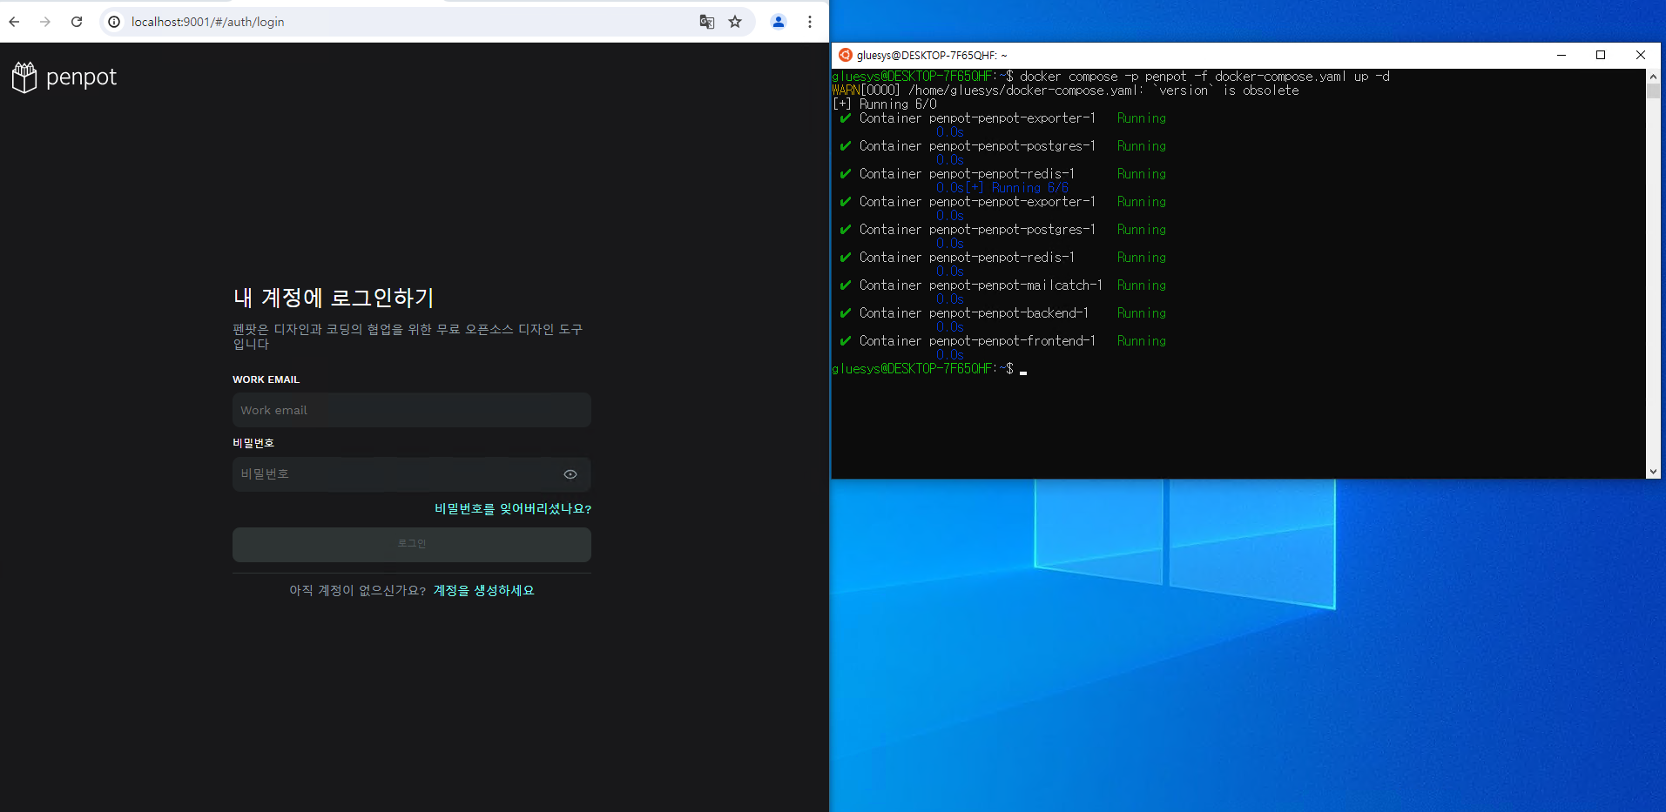This screenshot has width=1666, height=812.
Task: Click the last terminal prompt line
Action: [929, 369]
